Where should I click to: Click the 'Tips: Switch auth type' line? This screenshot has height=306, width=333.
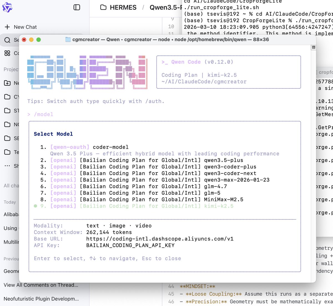coord(96,101)
